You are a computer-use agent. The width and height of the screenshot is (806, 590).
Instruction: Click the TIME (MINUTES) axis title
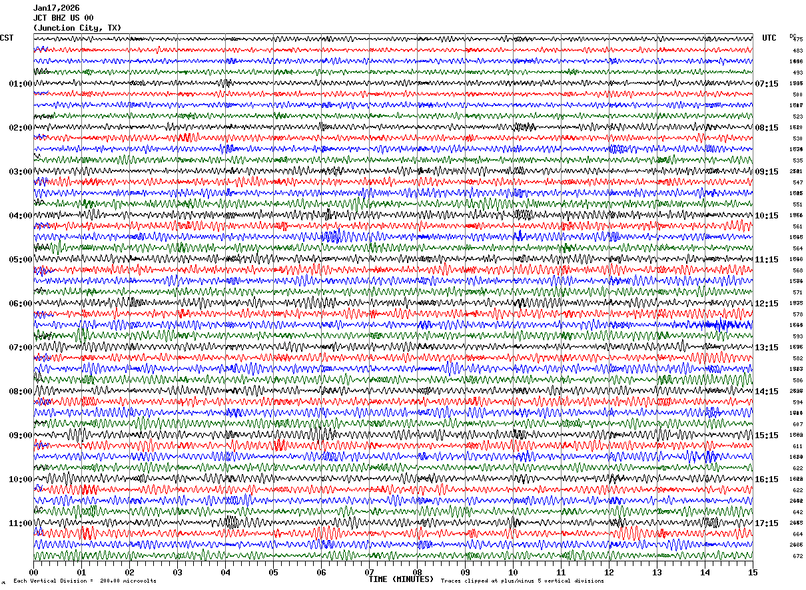click(x=401, y=579)
